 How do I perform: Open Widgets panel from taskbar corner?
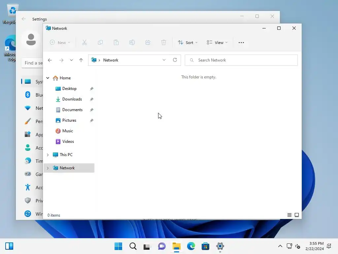point(9,246)
